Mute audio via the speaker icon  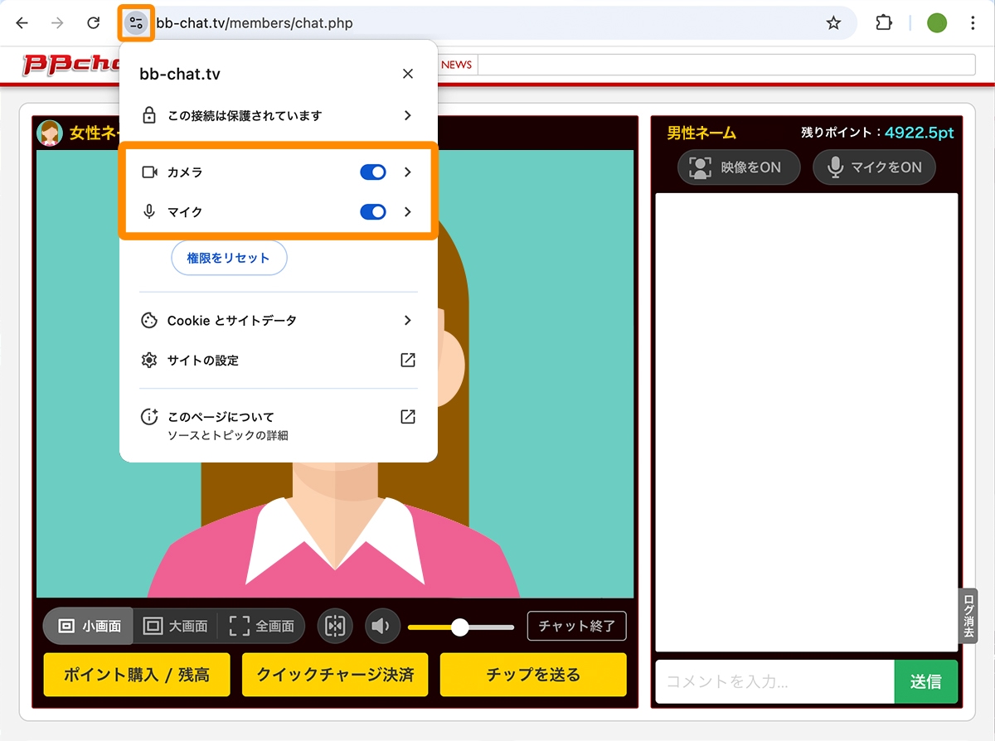coord(382,626)
